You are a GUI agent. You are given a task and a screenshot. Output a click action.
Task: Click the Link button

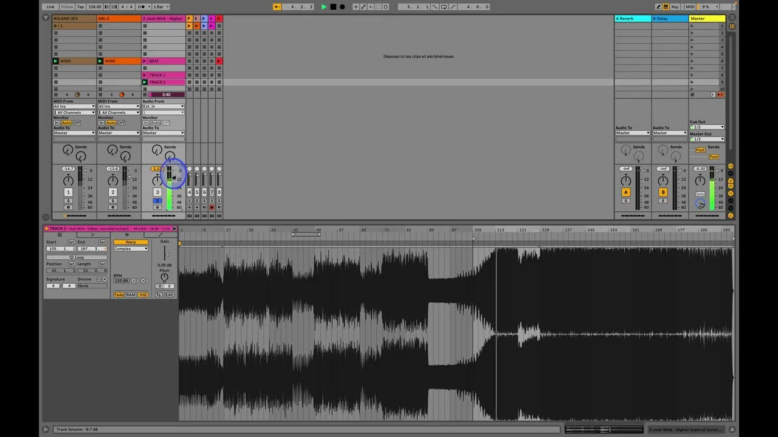[50, 7]
